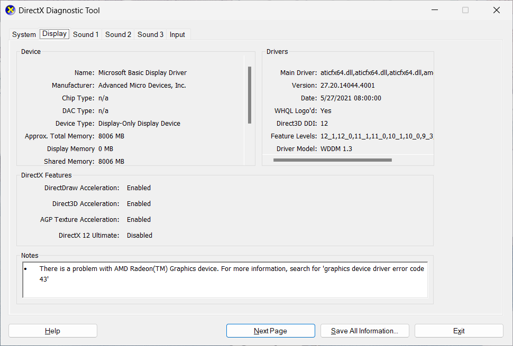Image resolution: width=513 pixels, height=346 pixels.
Task: Select the 'Microsoft Basic Display Driver' name value
Action: (142, 72)
